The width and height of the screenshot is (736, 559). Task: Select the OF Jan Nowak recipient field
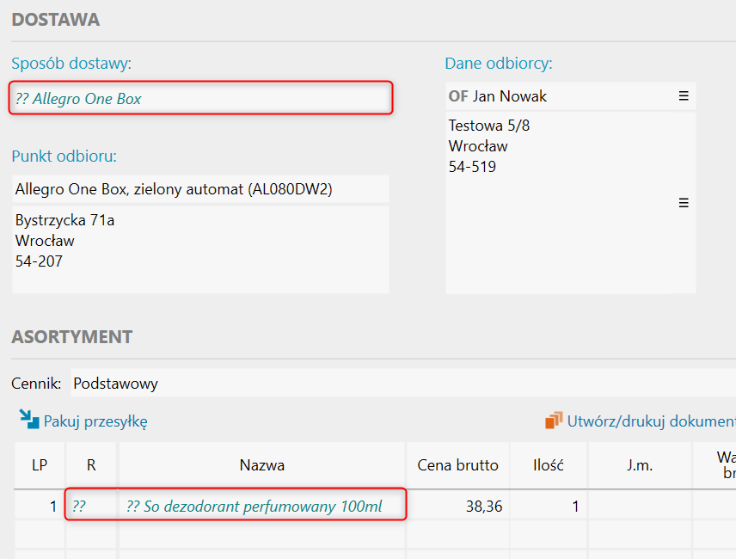click(559, 96)
